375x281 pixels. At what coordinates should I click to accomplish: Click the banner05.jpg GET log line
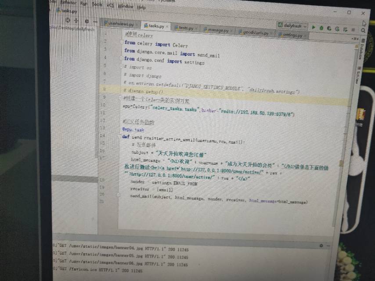[120, 255]
